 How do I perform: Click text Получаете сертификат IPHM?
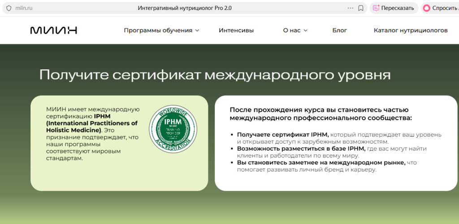[x=283, y=135]
